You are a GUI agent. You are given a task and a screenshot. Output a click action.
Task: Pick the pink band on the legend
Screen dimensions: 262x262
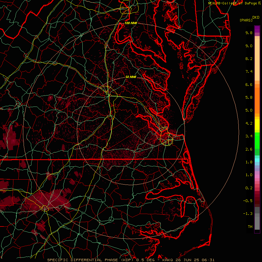click(257, 176)
